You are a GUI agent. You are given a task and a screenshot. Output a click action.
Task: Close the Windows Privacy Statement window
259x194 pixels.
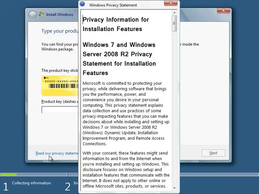coord(171,3)
